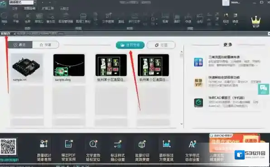Open the floating chat support icon
The width and height of the screenshot is (270, 167).
[x=264, y=89]
